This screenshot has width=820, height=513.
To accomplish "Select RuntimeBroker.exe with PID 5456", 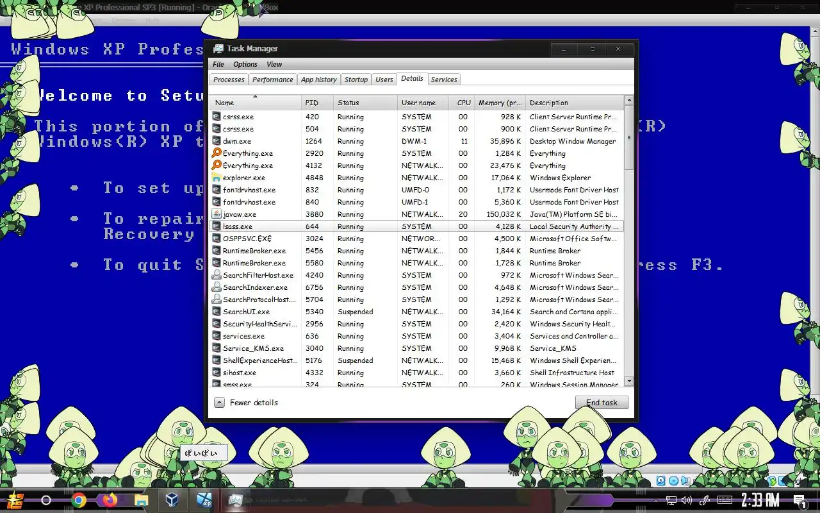I will (x=416, y=251).
